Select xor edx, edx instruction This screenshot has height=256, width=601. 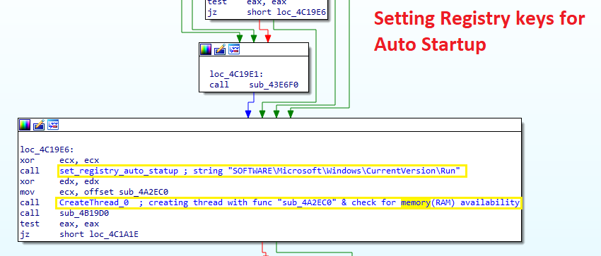[59, 181]
